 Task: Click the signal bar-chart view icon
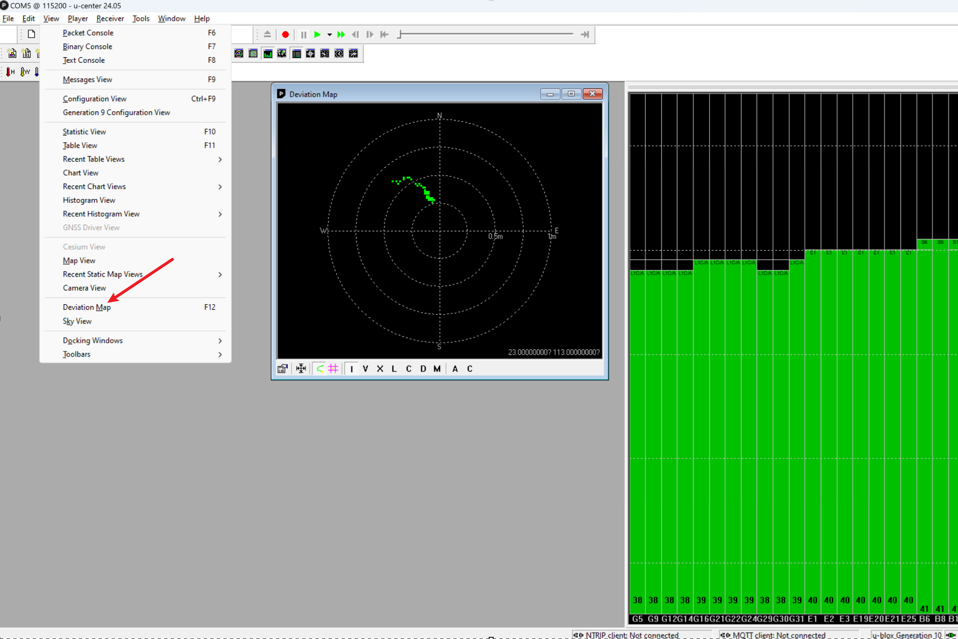click(268, 54)
